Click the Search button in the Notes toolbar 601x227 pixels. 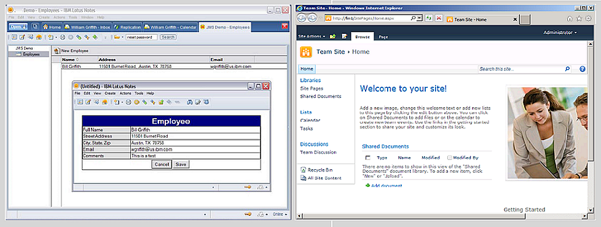click(x=168, y=37)
